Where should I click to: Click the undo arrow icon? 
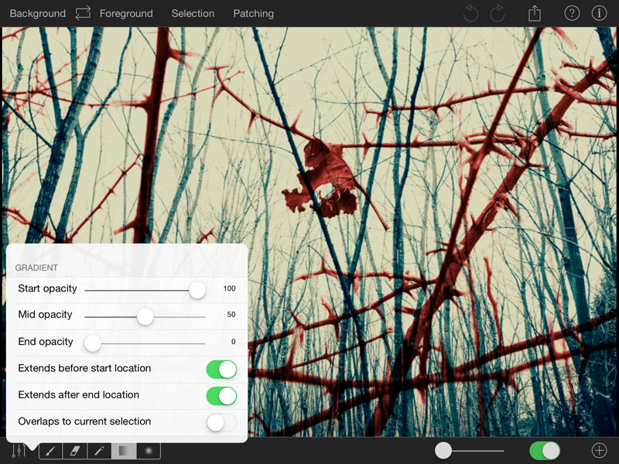tap(470, 13)
